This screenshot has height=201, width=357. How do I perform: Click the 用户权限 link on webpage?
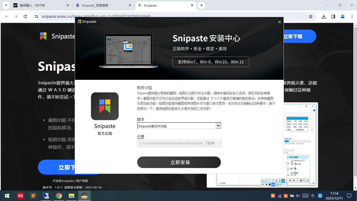coord(82,181)
